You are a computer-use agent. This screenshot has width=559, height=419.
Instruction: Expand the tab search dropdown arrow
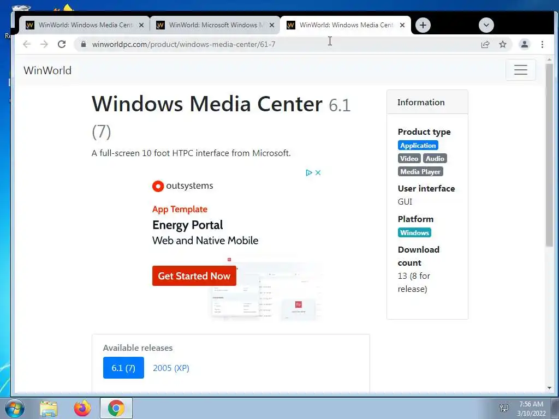tap(486, 25)
